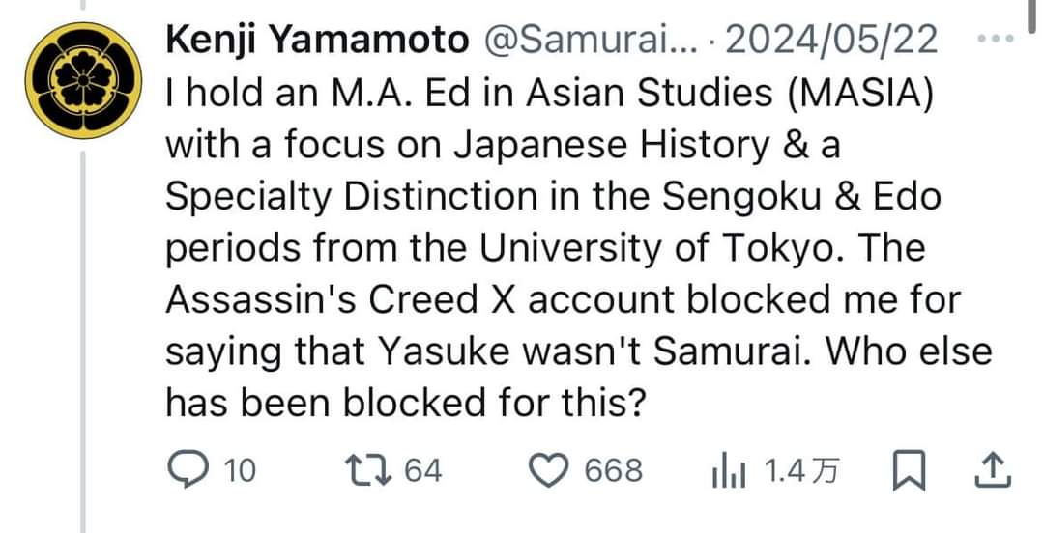Screen dimensions: 1044x533
Task: Bookmark this tweet
Action: tap(909, 470)
